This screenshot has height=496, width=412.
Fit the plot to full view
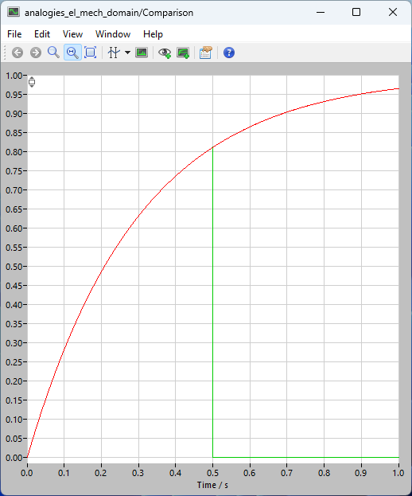(x=91, y=53)
